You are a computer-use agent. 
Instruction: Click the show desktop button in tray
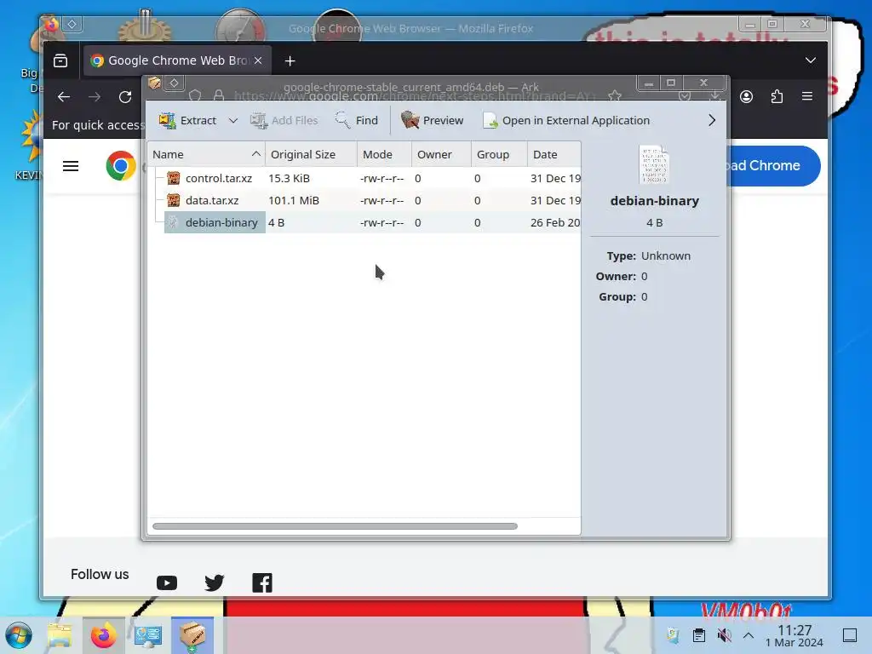pos(850,635)
